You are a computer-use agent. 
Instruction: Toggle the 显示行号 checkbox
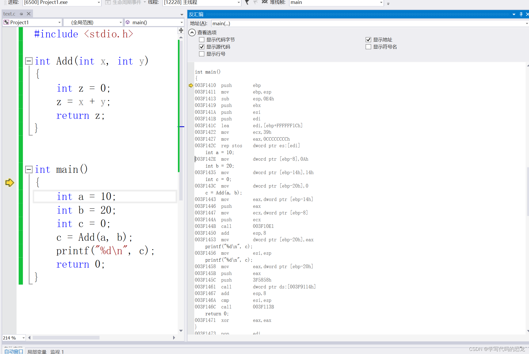[202, 54]
